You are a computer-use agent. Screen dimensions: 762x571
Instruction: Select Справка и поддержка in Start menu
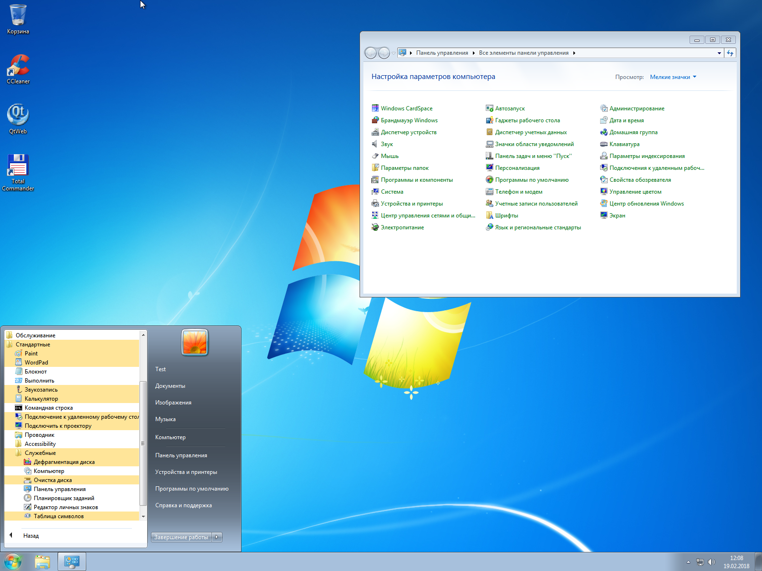[183, 505]
